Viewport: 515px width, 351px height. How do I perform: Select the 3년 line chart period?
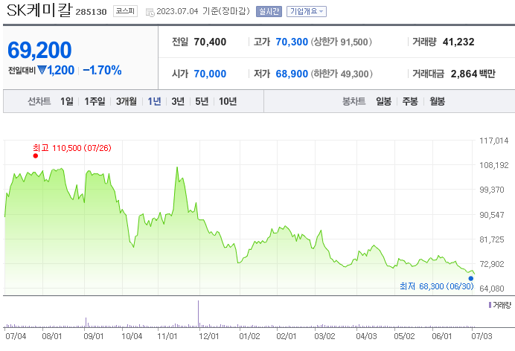coord(178,101)
